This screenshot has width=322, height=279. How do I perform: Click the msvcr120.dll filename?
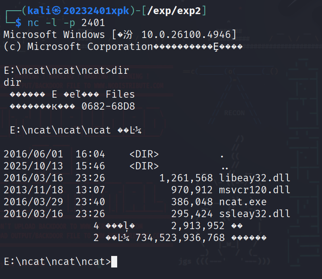[x=254, y=189]
